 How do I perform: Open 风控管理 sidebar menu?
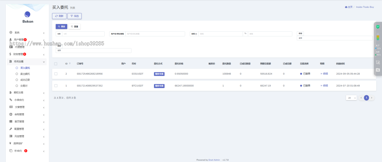point(27,136)
